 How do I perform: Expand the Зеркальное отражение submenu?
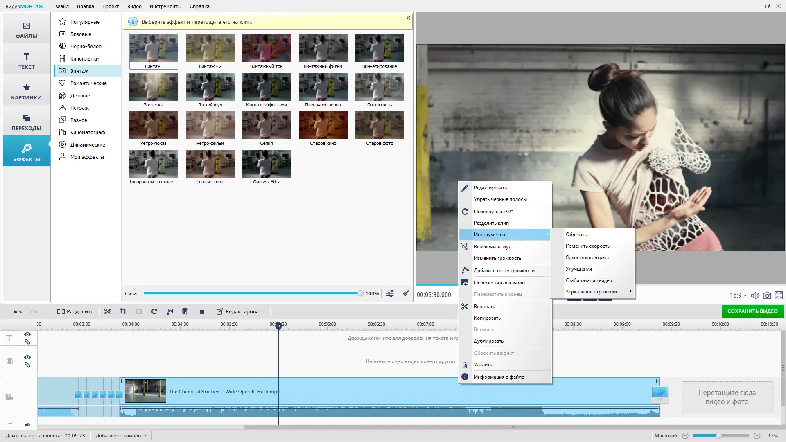pos(631,291)
